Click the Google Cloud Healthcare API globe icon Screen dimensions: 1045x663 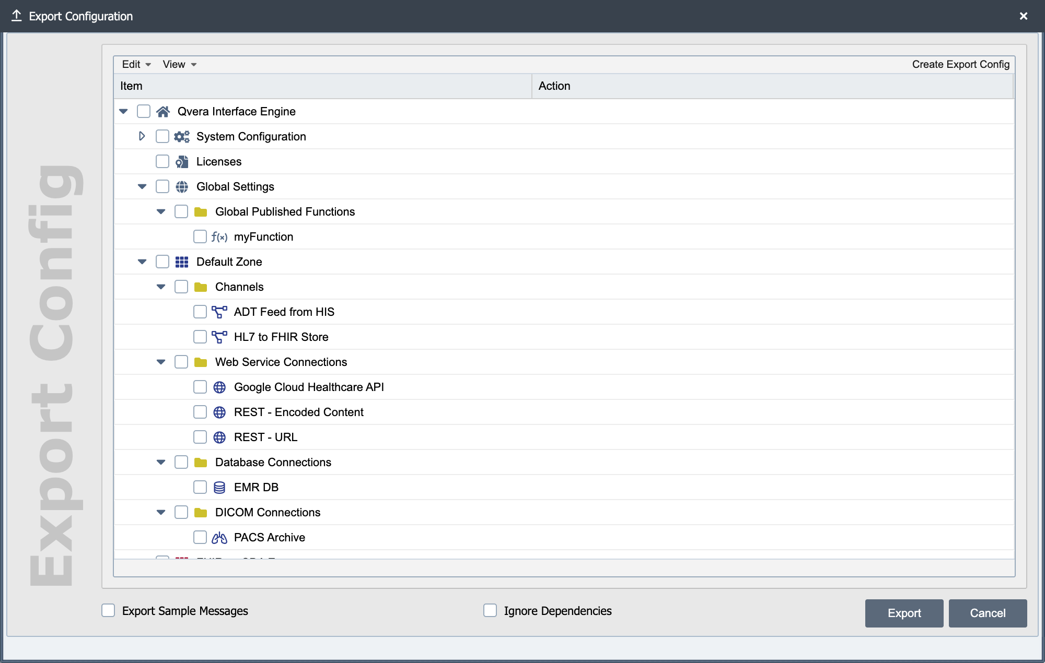click(x=219, y=387)
